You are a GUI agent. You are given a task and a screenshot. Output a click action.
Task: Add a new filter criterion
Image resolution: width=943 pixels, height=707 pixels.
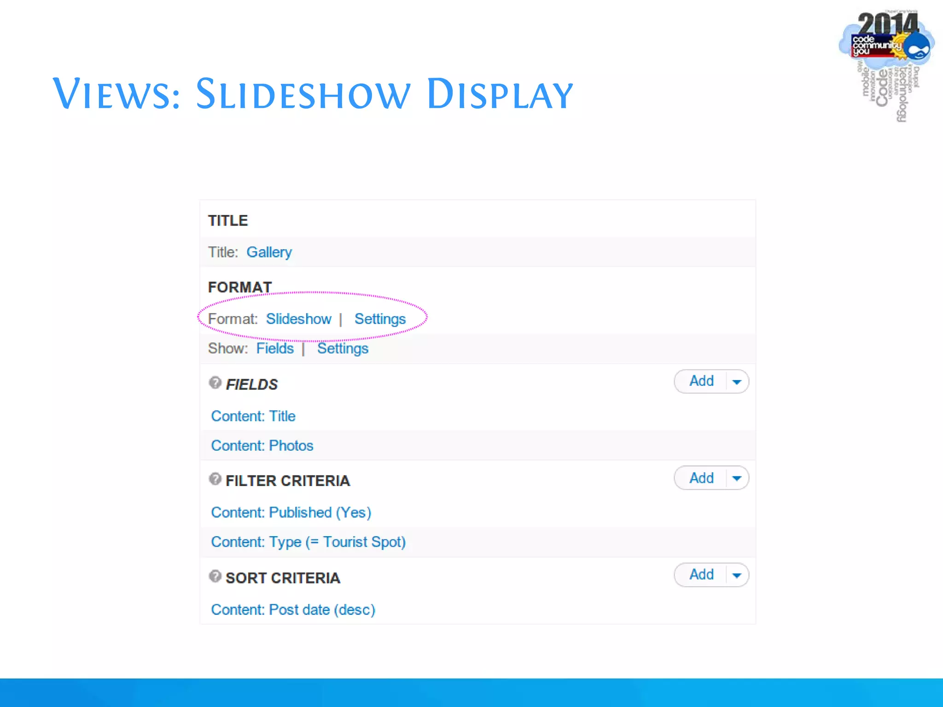(701, 478)
